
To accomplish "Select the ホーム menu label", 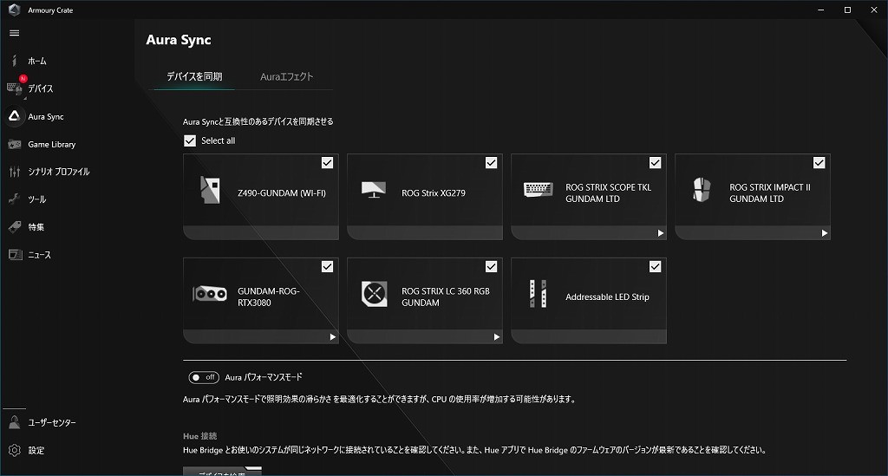I will tap(37, 61).
